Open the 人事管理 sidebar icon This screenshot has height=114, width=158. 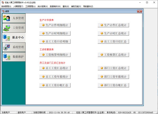pos(6,18)
